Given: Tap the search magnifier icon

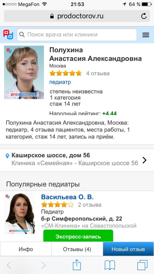Looking at the screenshot, I should (22, 35).
